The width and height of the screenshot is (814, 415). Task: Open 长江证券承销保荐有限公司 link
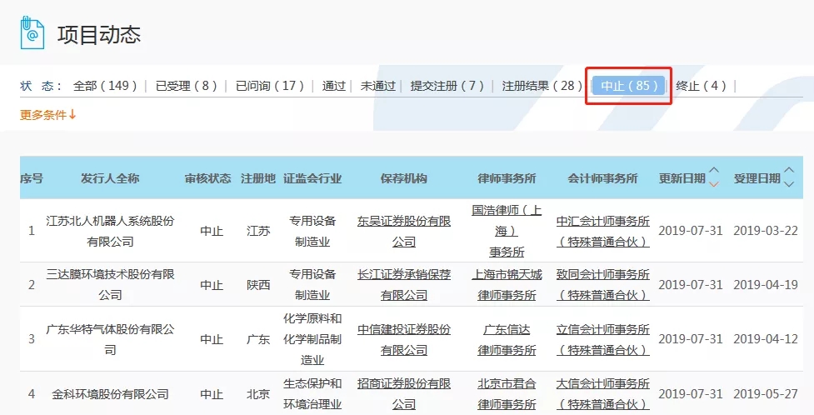click(404, 285)
